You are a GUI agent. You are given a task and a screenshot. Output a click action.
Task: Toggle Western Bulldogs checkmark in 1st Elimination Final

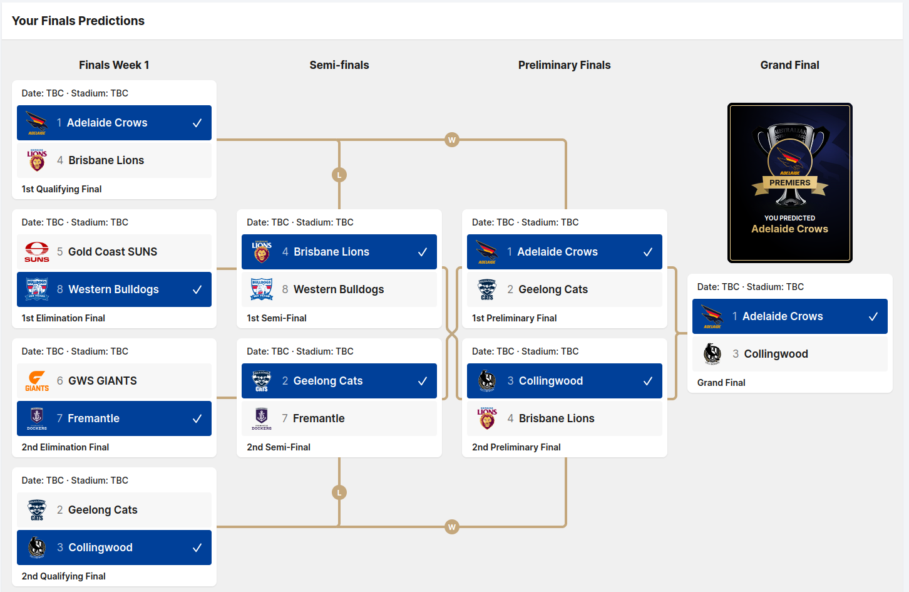point(197,289)
